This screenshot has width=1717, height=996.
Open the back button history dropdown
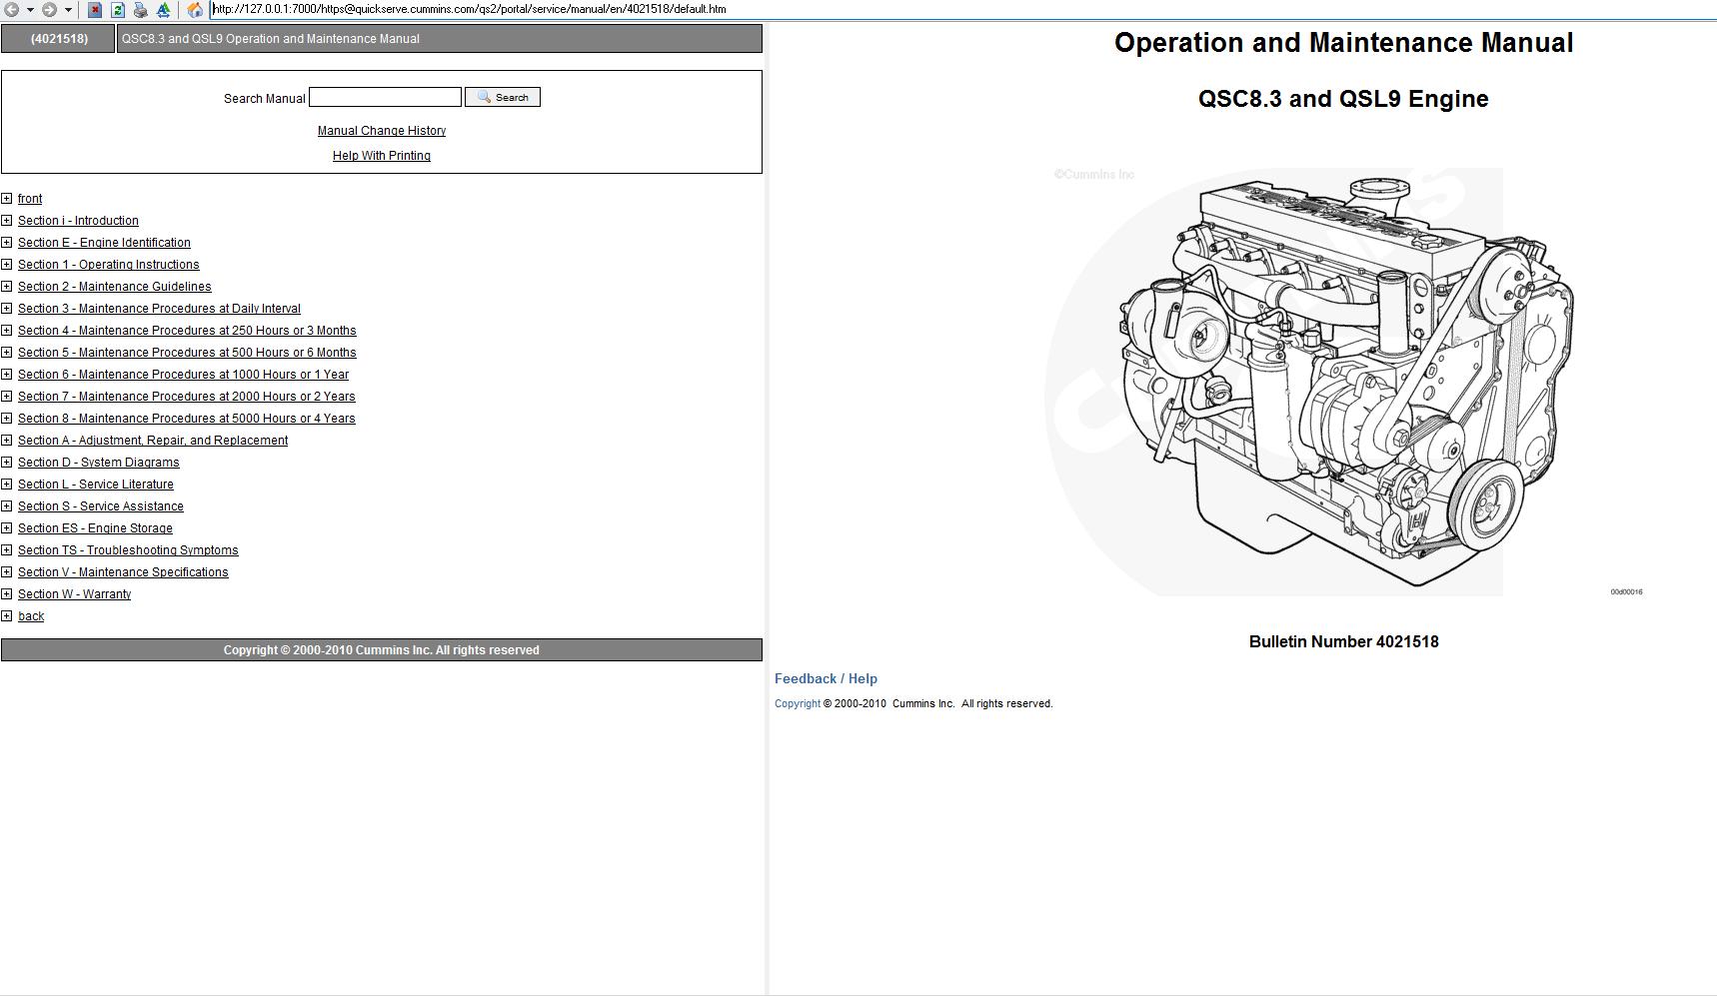pyautogui.click(x=31, y=9)
